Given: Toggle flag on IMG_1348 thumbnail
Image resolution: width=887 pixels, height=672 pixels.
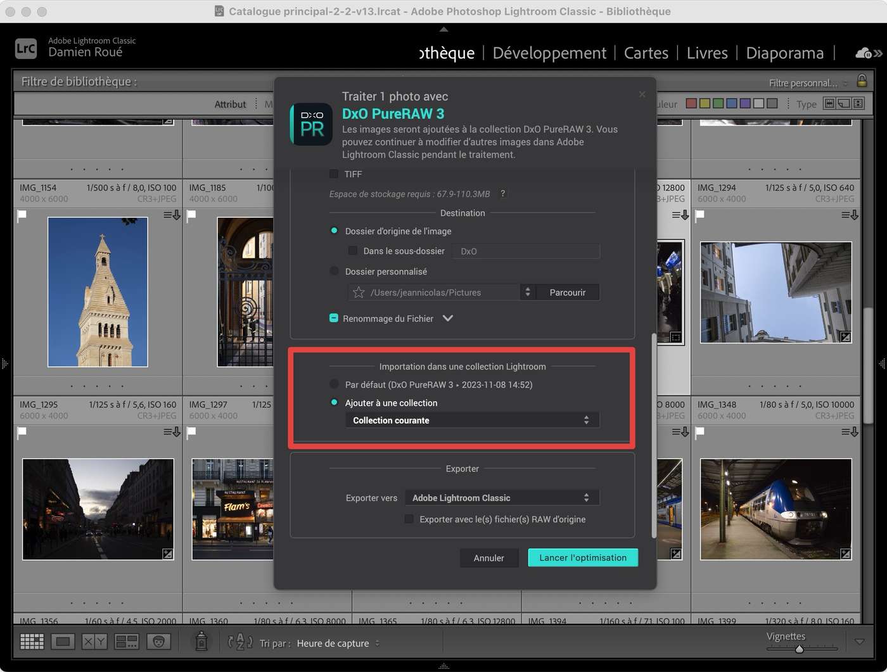Looking at the screenshot, I should click(x=699, y=433).
